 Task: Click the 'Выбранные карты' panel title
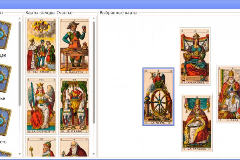[118, 13]
